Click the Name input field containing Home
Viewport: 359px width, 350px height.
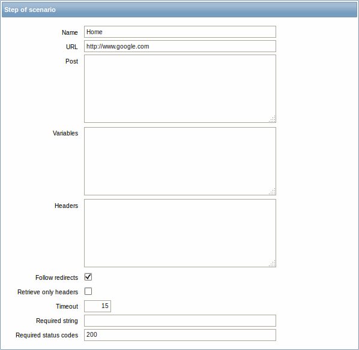click(x=180, y=32)
